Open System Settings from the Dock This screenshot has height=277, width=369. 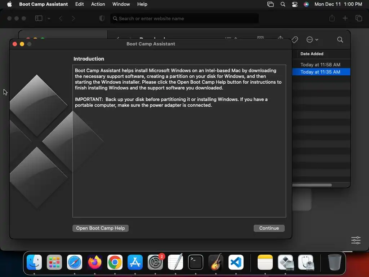[x=155, y=262]
